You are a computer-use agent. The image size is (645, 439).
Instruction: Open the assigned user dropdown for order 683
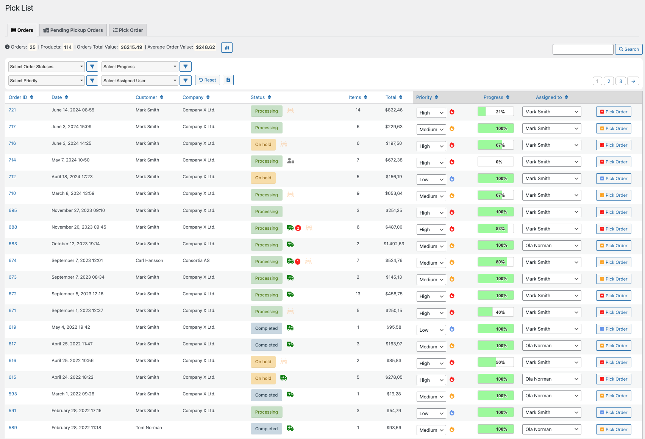[x=551, y=246]
